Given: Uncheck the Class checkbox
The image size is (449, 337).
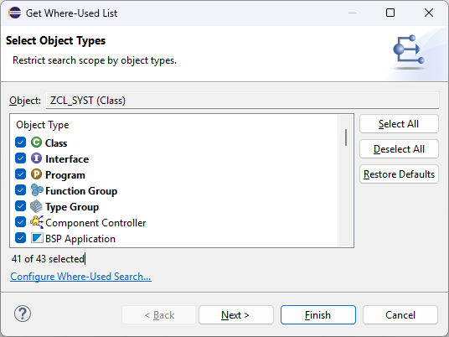Looking at the screenshot, I should click(x=21, y=143).
